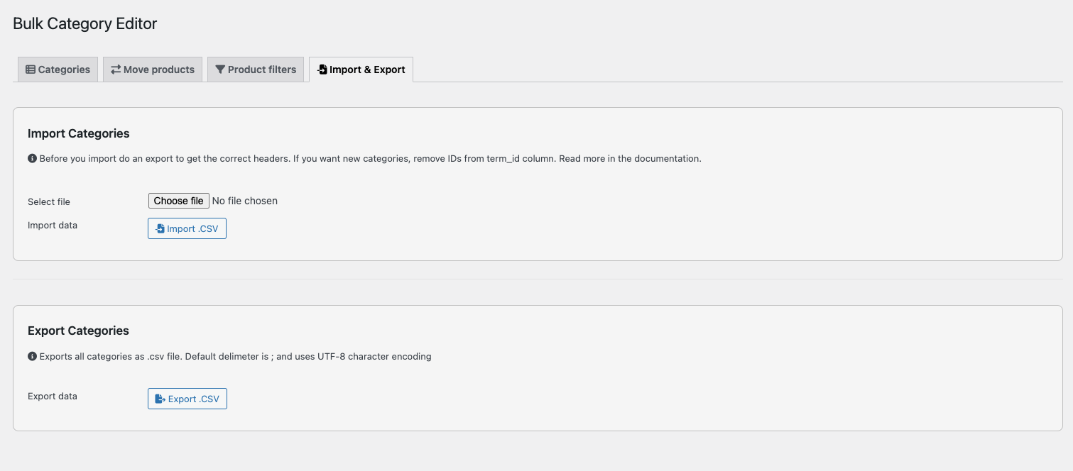Open the Move products tab
This screenshot has height=471, width=1073.
[x=159, y=70]
